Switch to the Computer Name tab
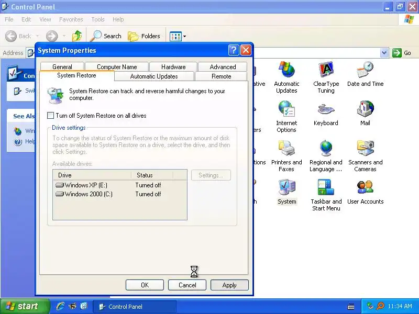This screenshot has width=419, height=314. [117, 67]
